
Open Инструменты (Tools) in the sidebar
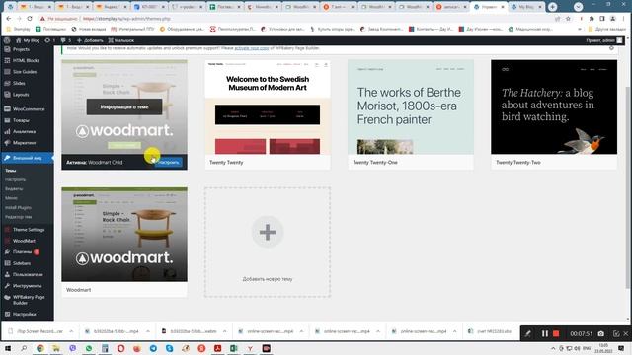[27, 286]
